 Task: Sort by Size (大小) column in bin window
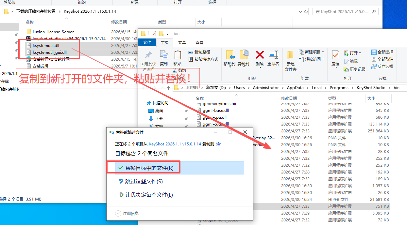click(x=371, y=98)
